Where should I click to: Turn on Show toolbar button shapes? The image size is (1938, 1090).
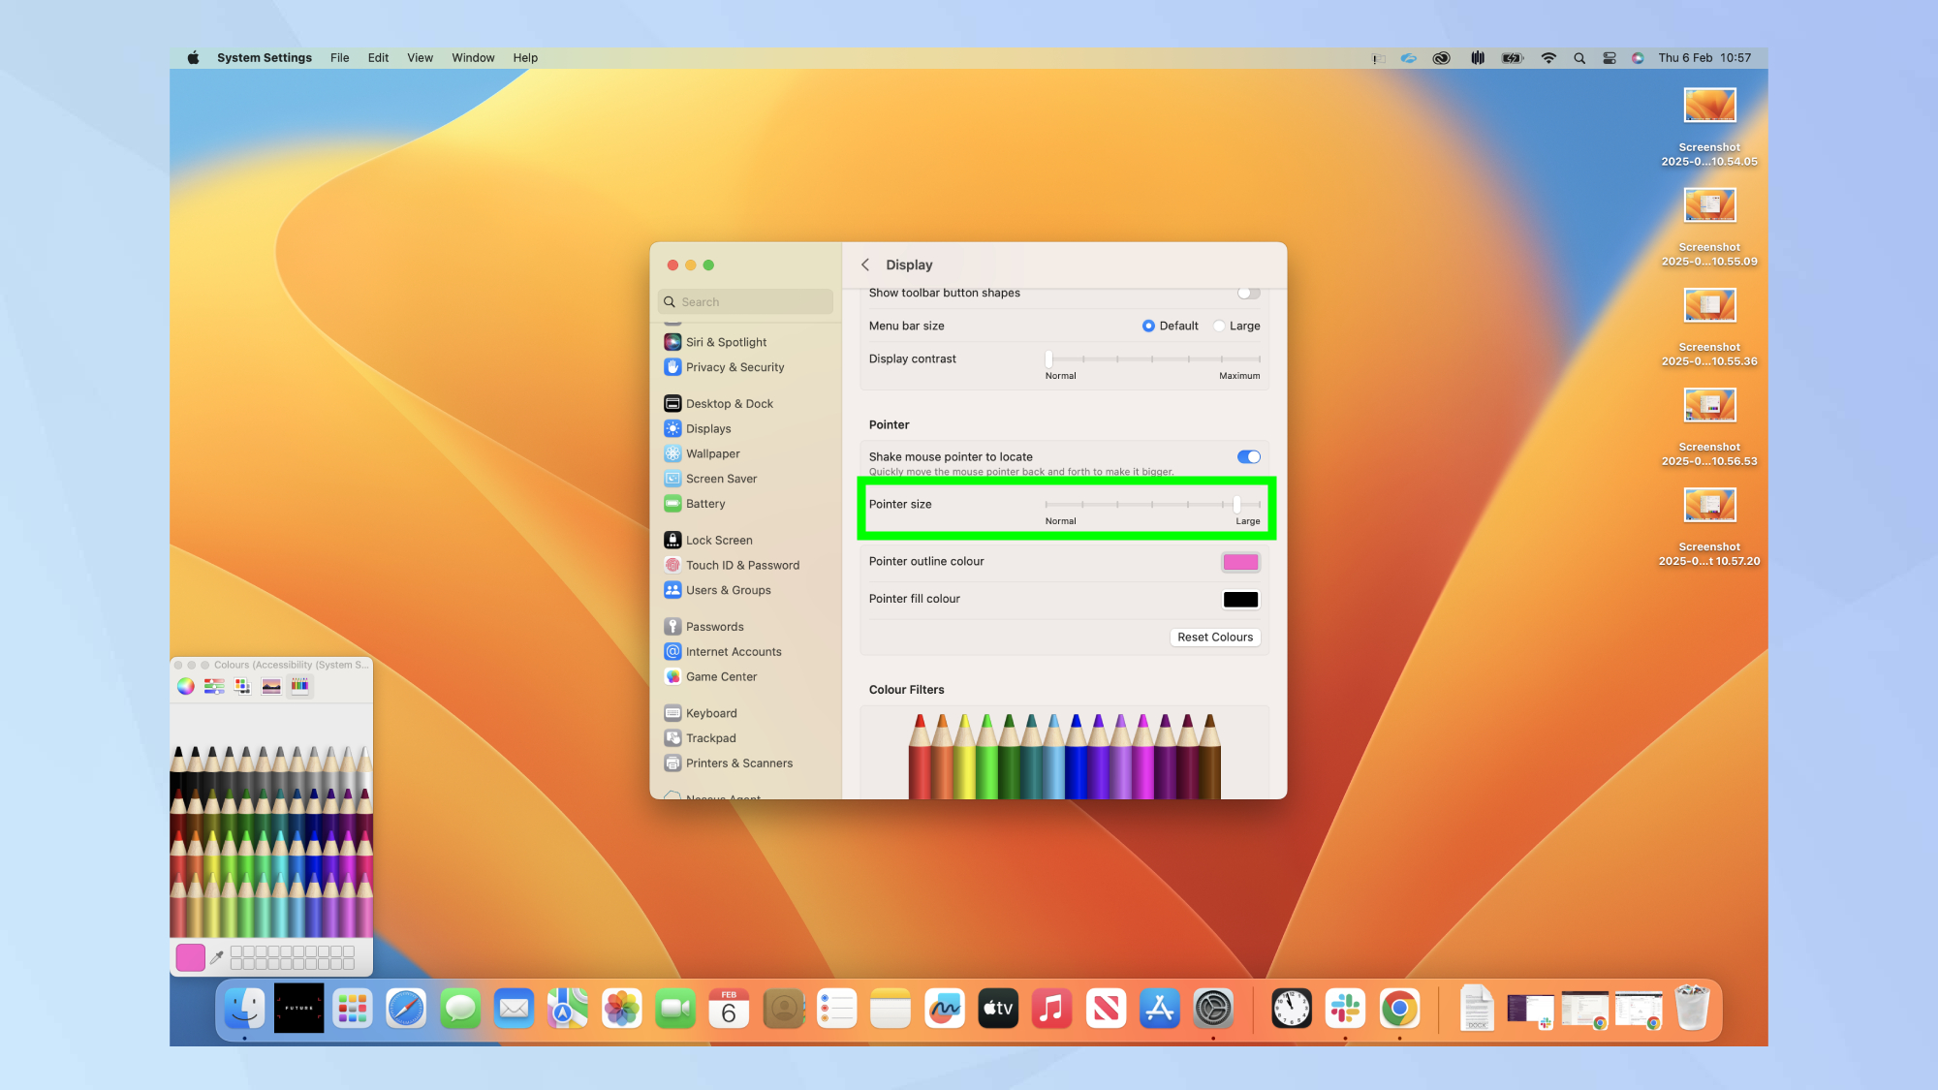[x=1248, y=293]
